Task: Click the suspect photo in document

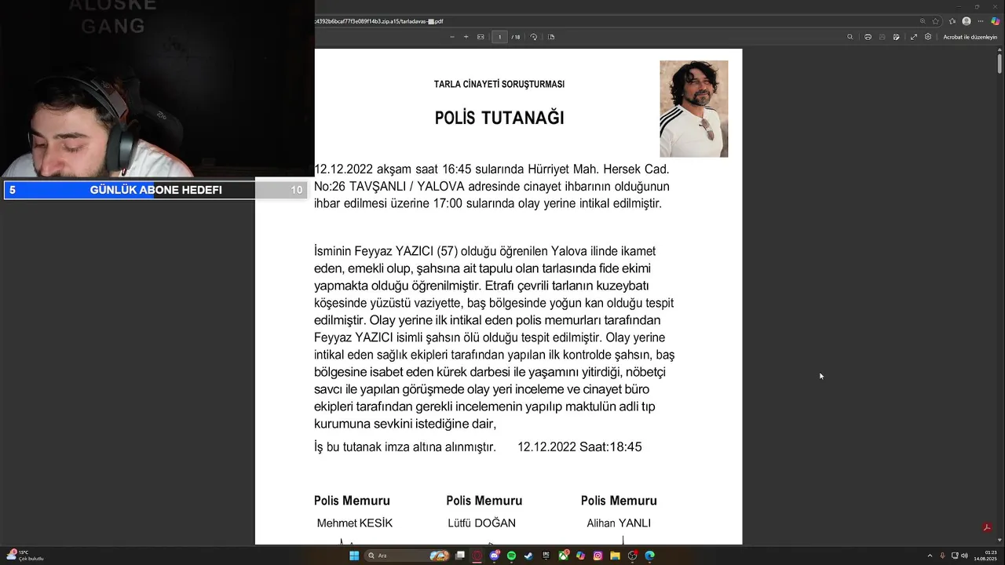Action: click(694, 109)
